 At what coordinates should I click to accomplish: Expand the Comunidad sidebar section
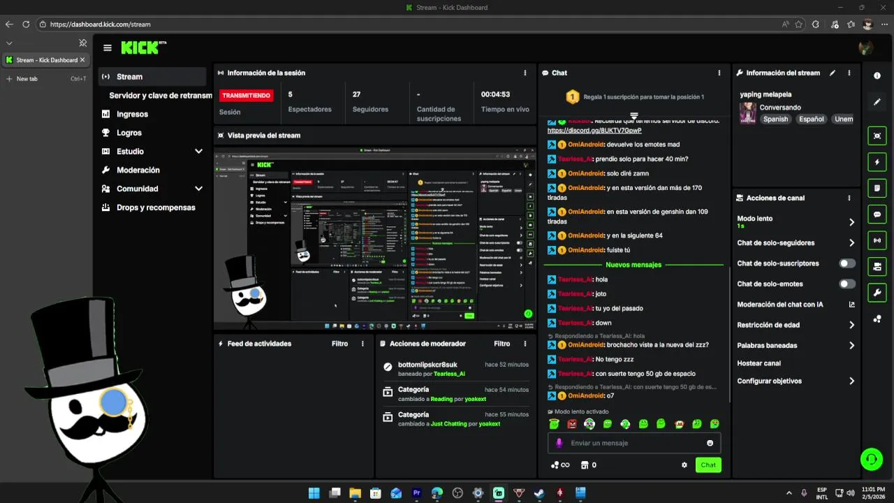tap(198, 189)
